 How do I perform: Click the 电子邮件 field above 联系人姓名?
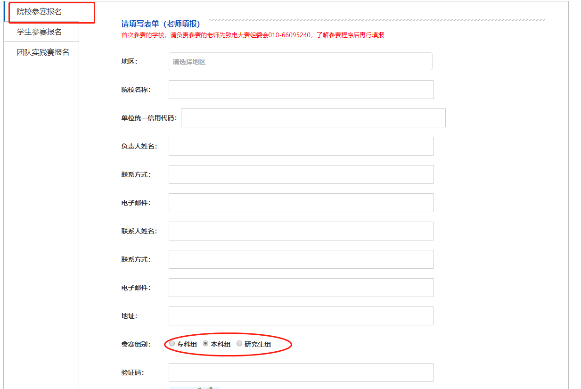[x=301, y=203]
